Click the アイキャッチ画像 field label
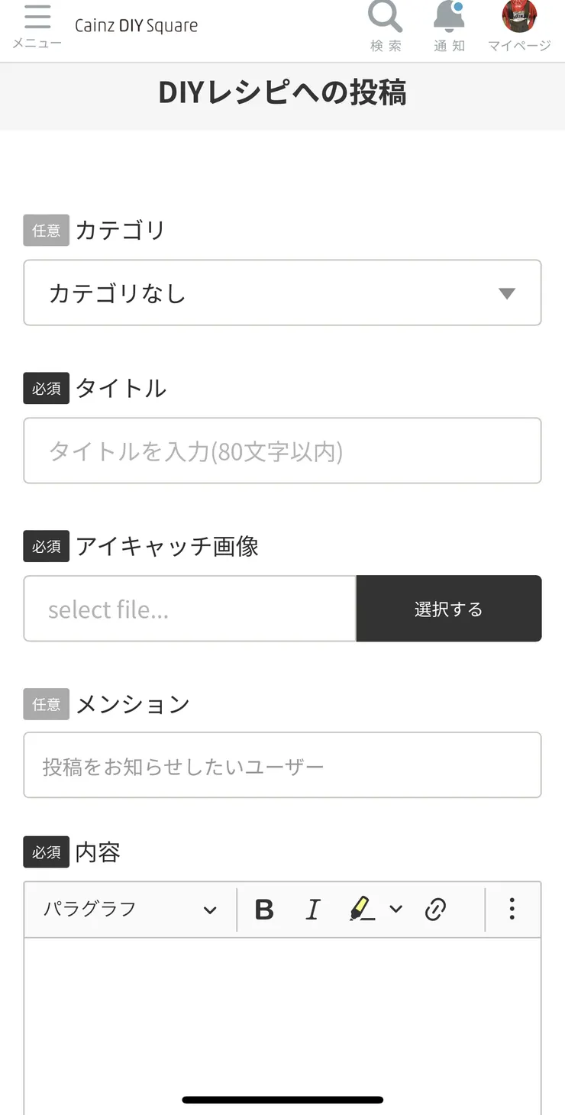The image size is (565, 1115). (x=167, y=546)
